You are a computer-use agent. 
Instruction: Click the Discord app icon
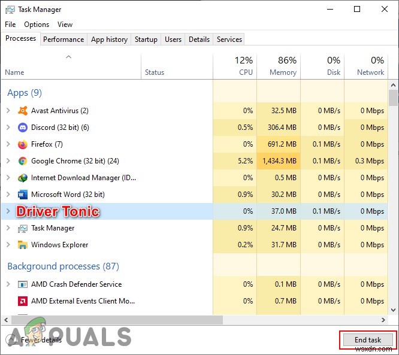[23, 128]
